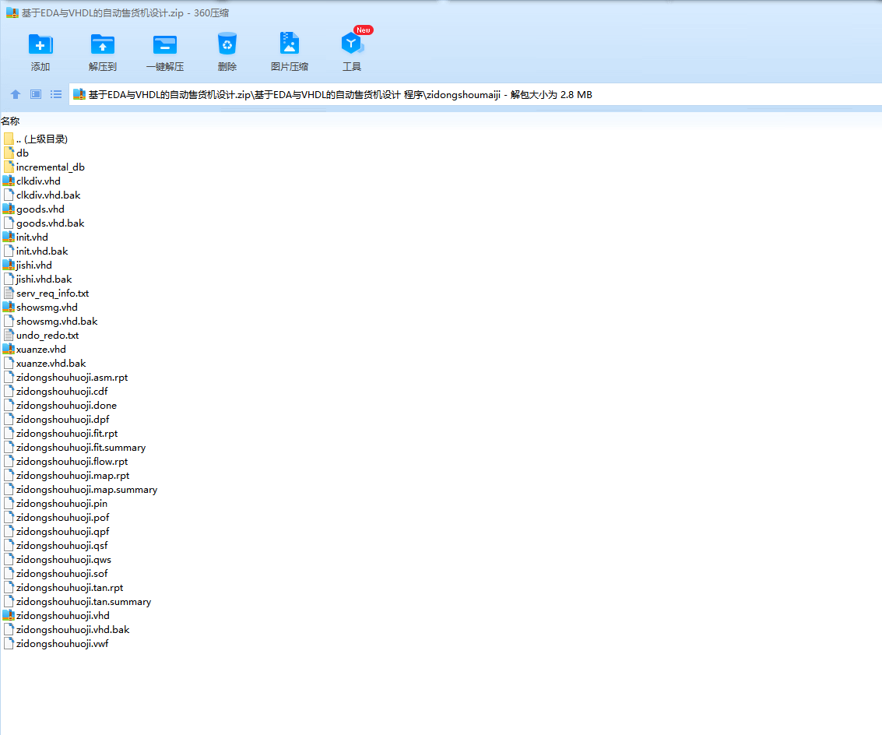Select zidongshouhuoji.pin file
This screenshot has height=735, width=882.
point(55,504)
